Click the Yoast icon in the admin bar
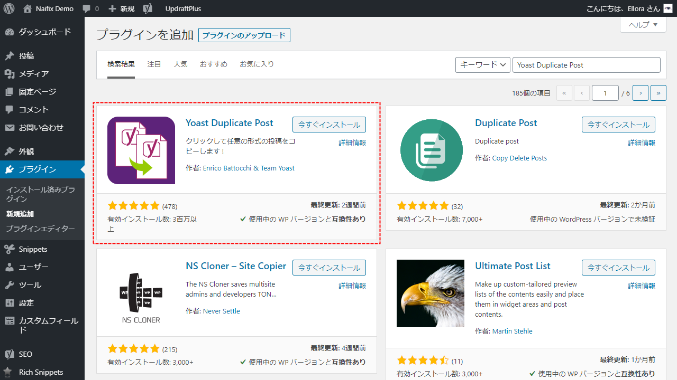Screen dimensions: 677x380 click(x=148, y=8)
